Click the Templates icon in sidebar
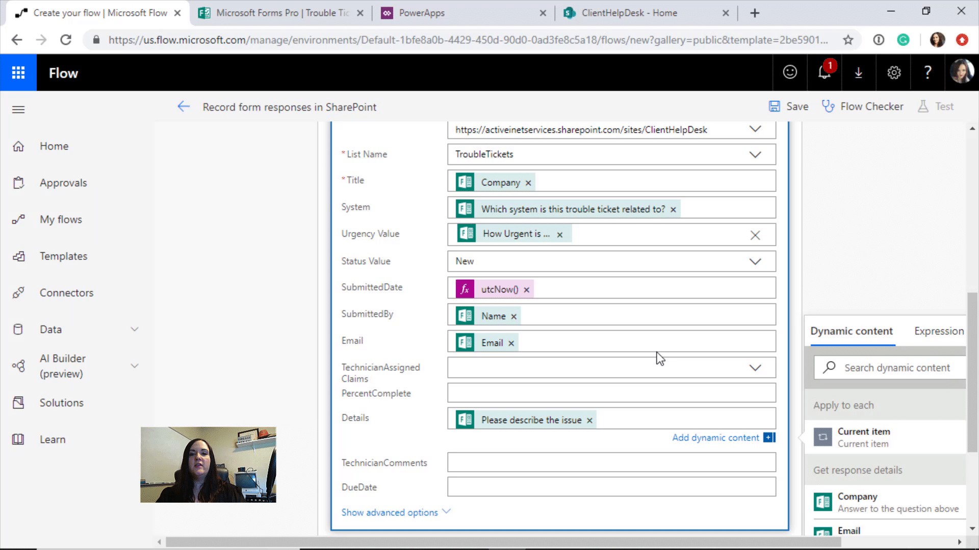 pos(18,256)
